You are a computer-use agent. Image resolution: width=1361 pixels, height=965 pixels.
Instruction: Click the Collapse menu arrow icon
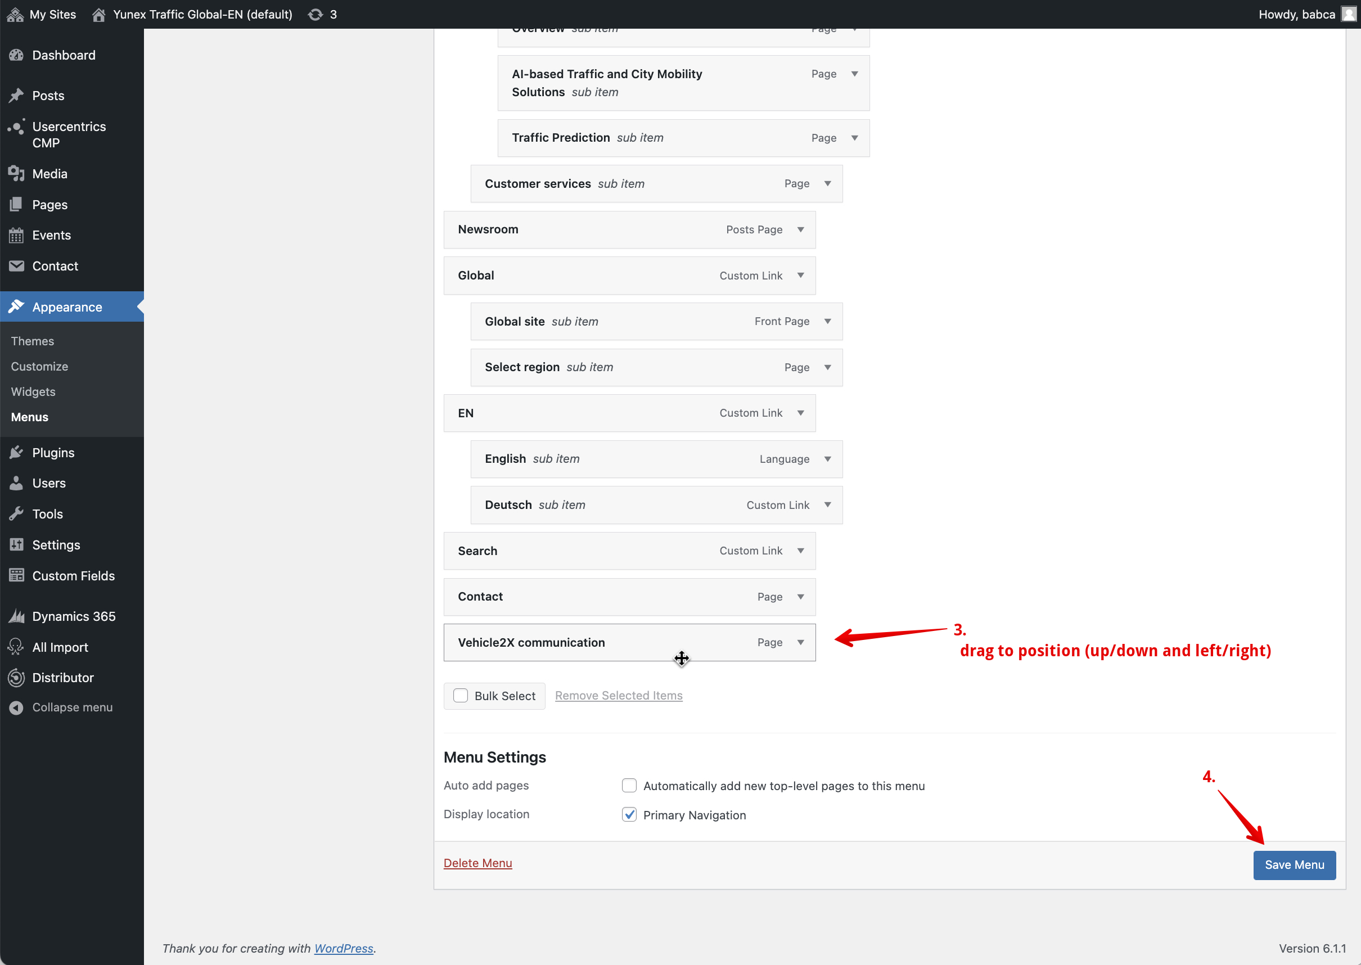(16, 707)
